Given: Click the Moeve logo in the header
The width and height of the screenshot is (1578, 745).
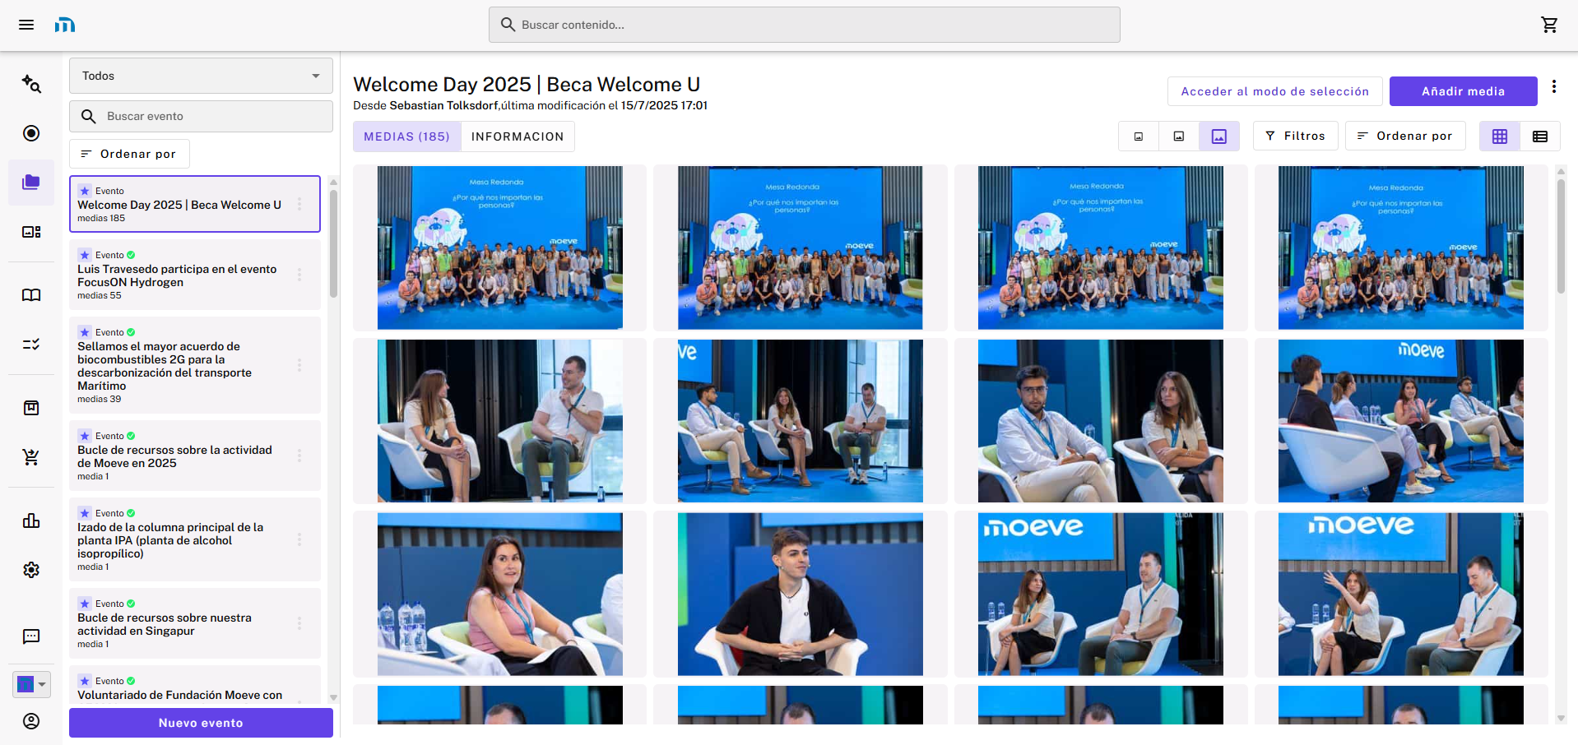Looking at the screenshot, I should point(65,25).
